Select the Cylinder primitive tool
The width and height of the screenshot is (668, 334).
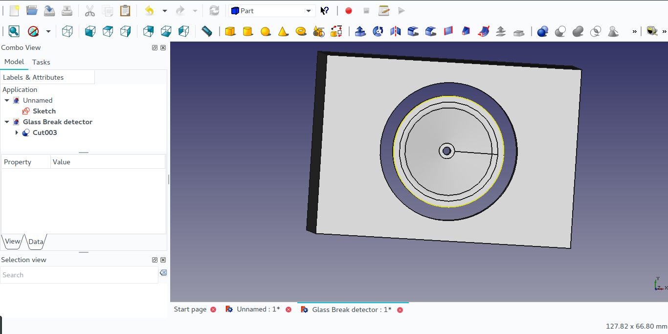tap(247, 31)
